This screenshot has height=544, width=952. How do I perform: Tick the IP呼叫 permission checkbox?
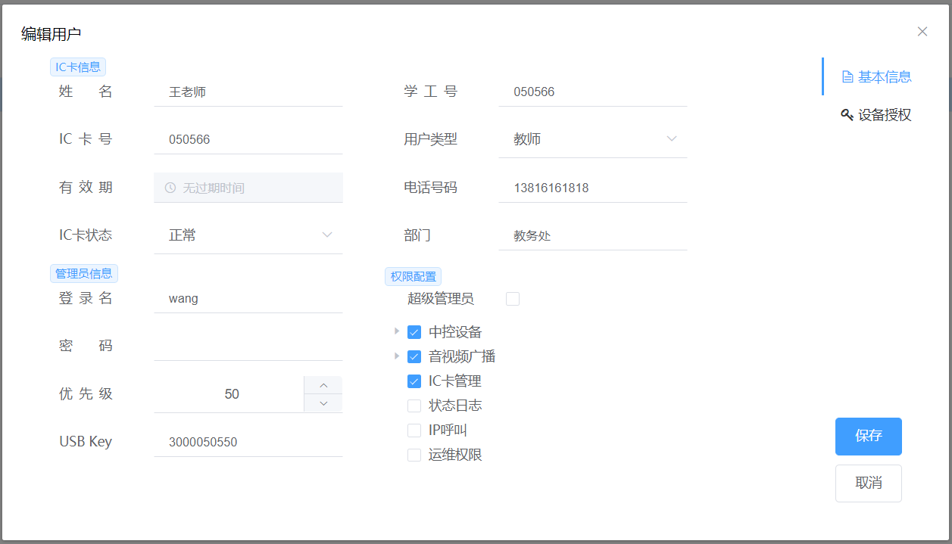[414, 431]
